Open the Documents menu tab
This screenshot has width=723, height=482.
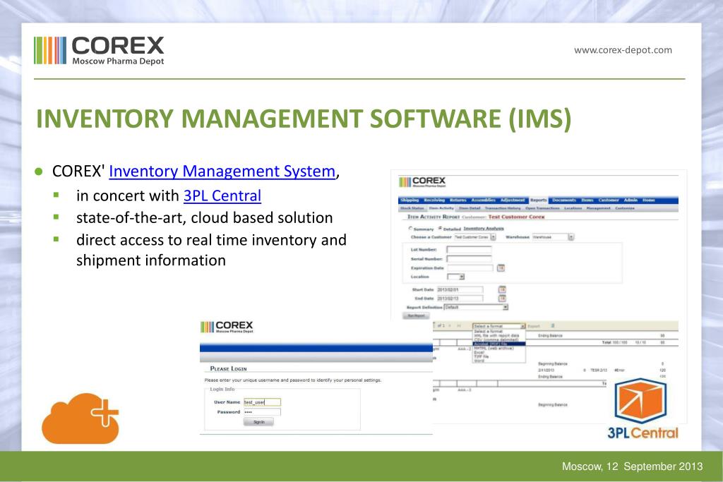(x=564, y=200)
